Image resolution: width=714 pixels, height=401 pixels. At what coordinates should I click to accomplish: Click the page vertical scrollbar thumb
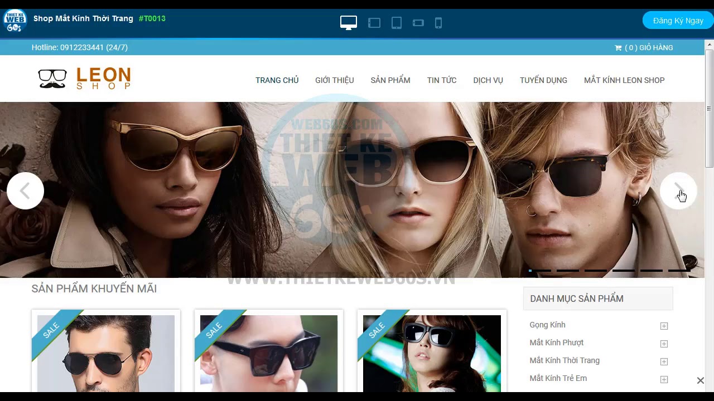709,109
